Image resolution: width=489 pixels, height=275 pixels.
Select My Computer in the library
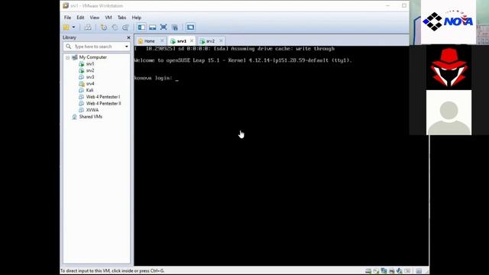[x=92, y=57]
